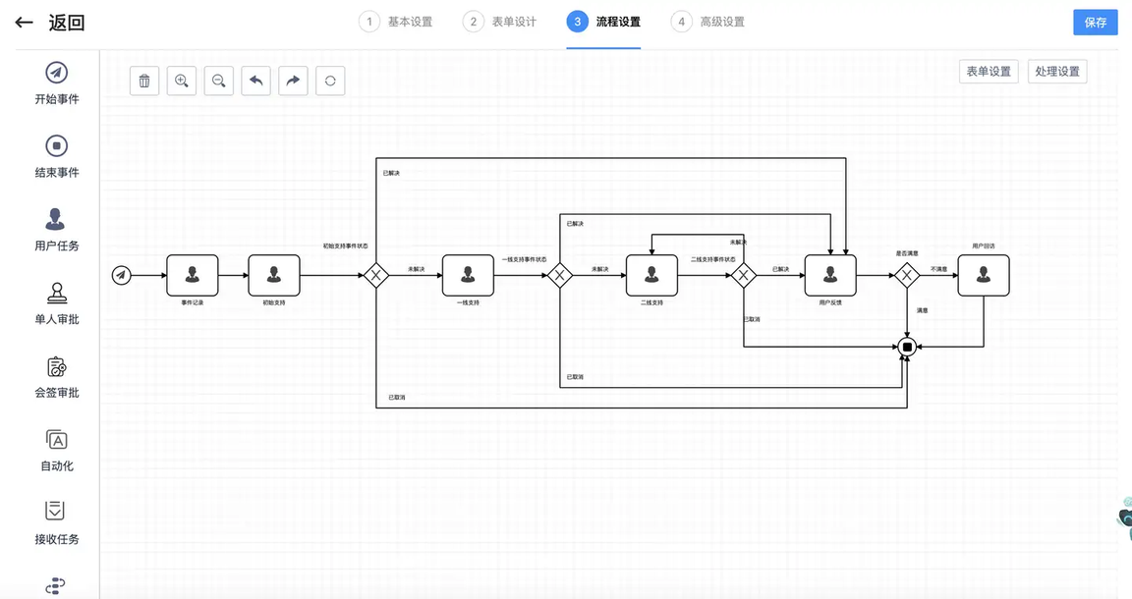
Task: Click the undo arrow icon
Action: point(256,81)
